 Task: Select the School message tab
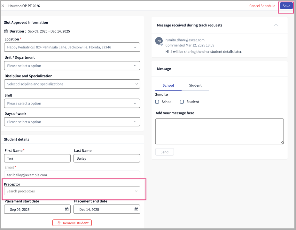pyautogui.click(x=168, y=85)
